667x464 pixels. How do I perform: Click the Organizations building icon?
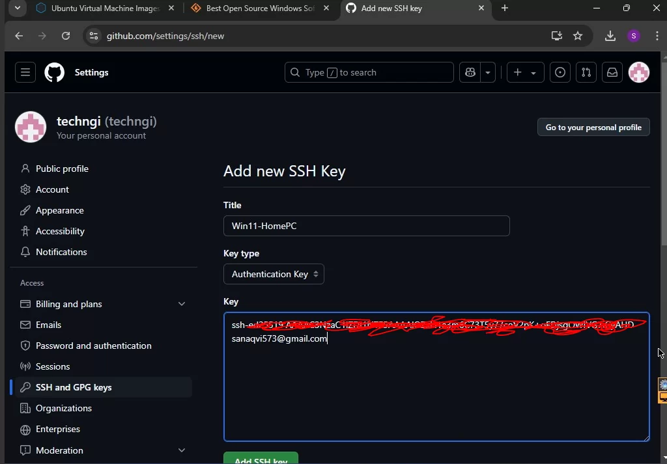tap(25, 408)
